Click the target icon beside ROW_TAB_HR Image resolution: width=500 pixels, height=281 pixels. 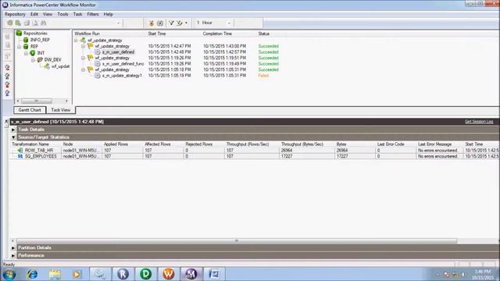(x=20, y=150)
